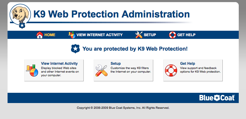Go to the SETUP menu label
Screen dimensions: 246x119
[x=150, y=35]
